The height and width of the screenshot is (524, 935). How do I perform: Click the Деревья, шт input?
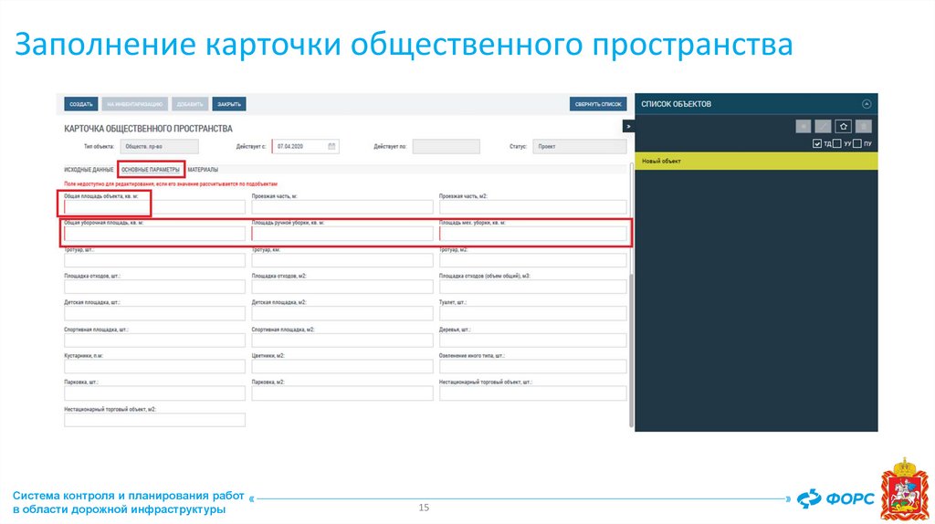tap(533, 341)
